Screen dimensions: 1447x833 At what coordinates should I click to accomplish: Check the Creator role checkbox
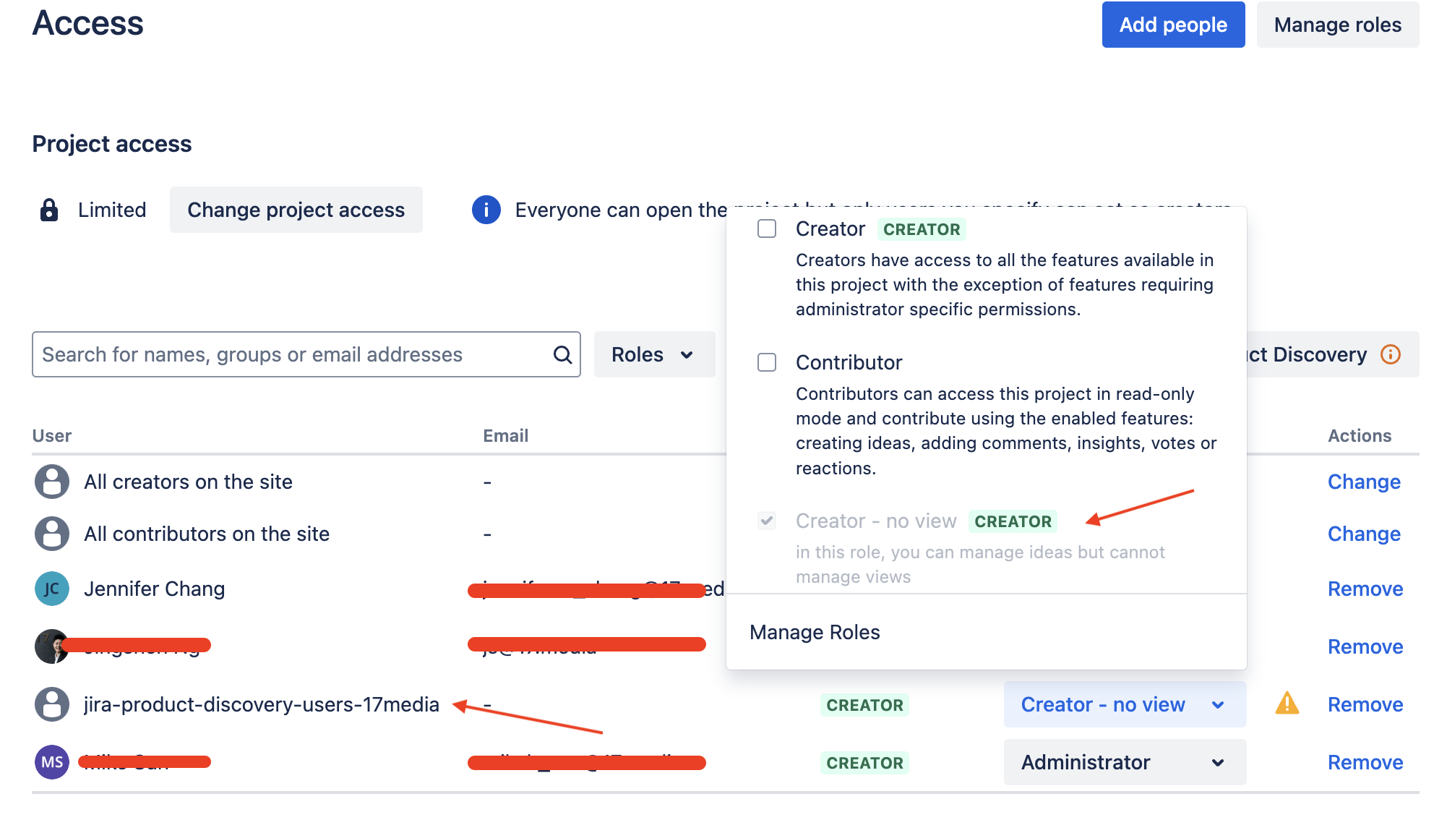point(766,228)
